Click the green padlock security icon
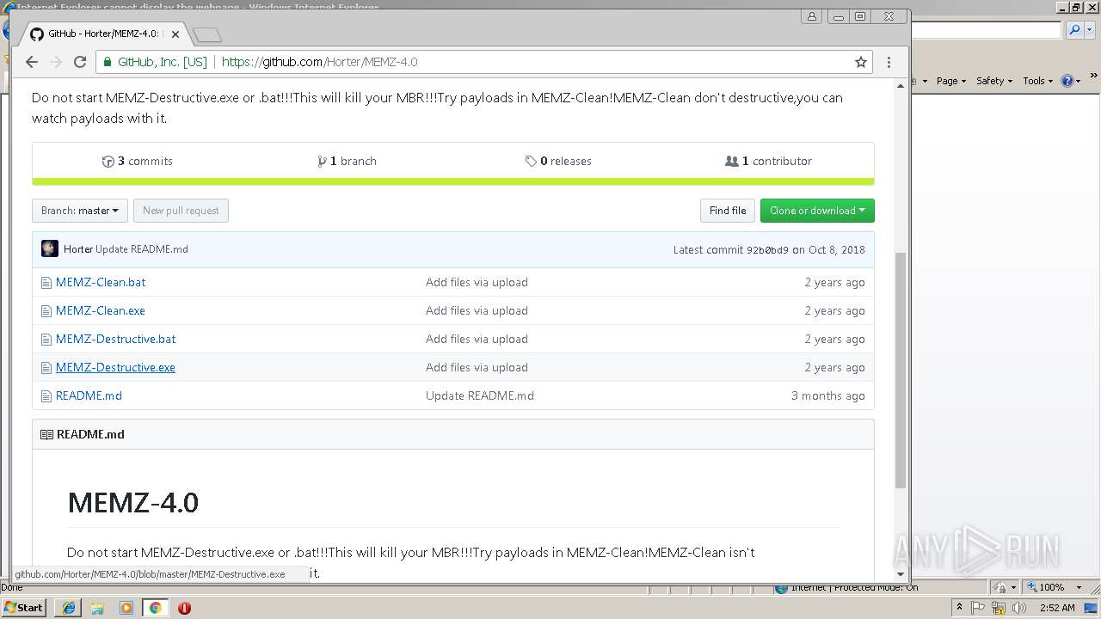Image resolution: width=1101 pixels, height=619 pixels. (107, 62)
